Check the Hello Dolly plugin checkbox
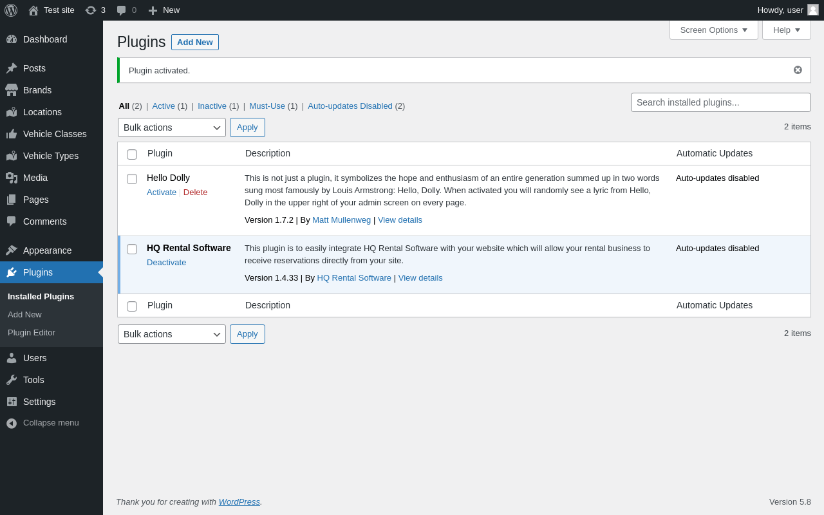The image size is (824, 515). [x=132, y=179]
